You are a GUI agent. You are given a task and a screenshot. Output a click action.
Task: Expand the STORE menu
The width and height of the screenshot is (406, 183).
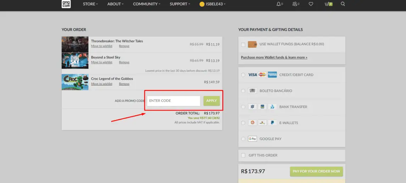pyautogui.click(x=90, y=4)
